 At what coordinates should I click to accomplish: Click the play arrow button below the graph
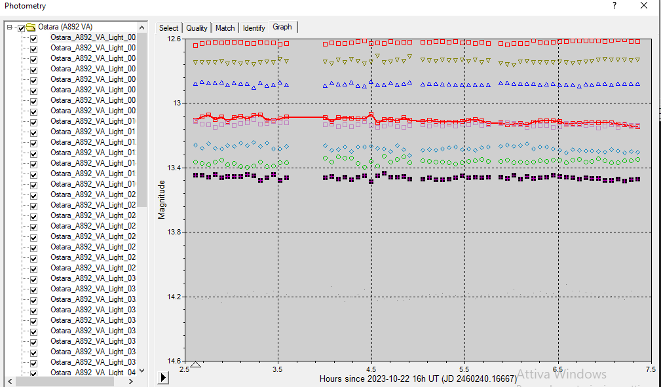pyautogui.click(x=163, y=377)
